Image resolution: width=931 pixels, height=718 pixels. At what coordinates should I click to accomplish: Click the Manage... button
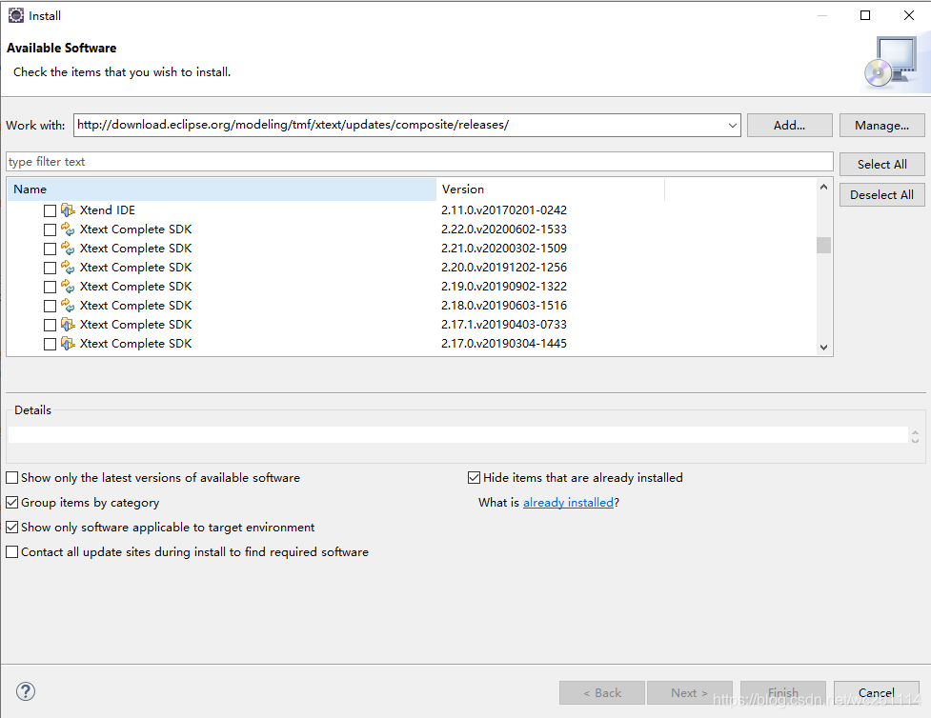(881, 125)
